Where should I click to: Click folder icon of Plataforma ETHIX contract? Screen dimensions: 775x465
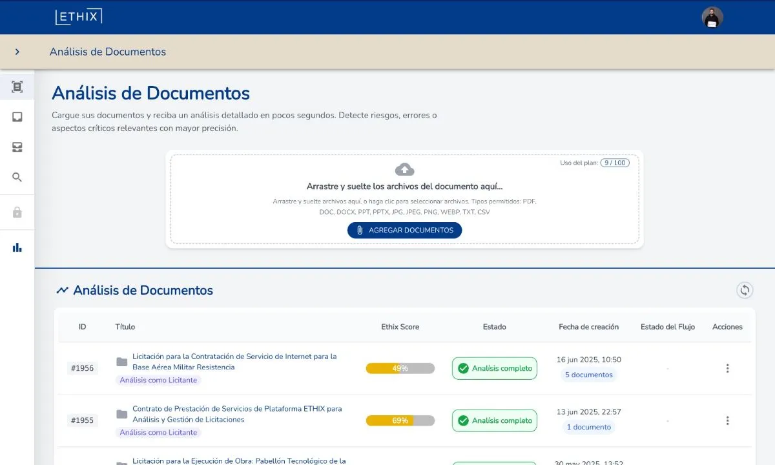[121, 414]
